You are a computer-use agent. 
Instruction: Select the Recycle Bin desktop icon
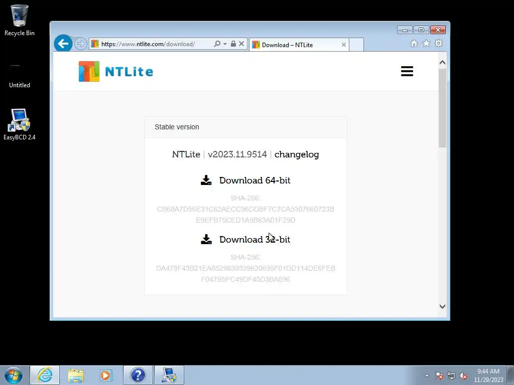20,20
